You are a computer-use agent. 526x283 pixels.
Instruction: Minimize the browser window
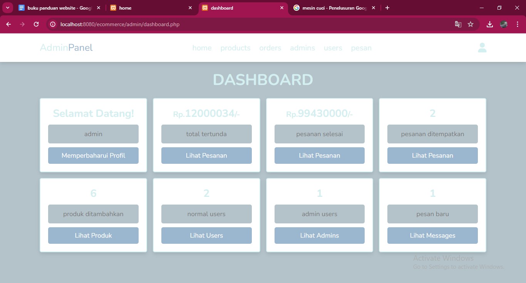pos(482,8)
